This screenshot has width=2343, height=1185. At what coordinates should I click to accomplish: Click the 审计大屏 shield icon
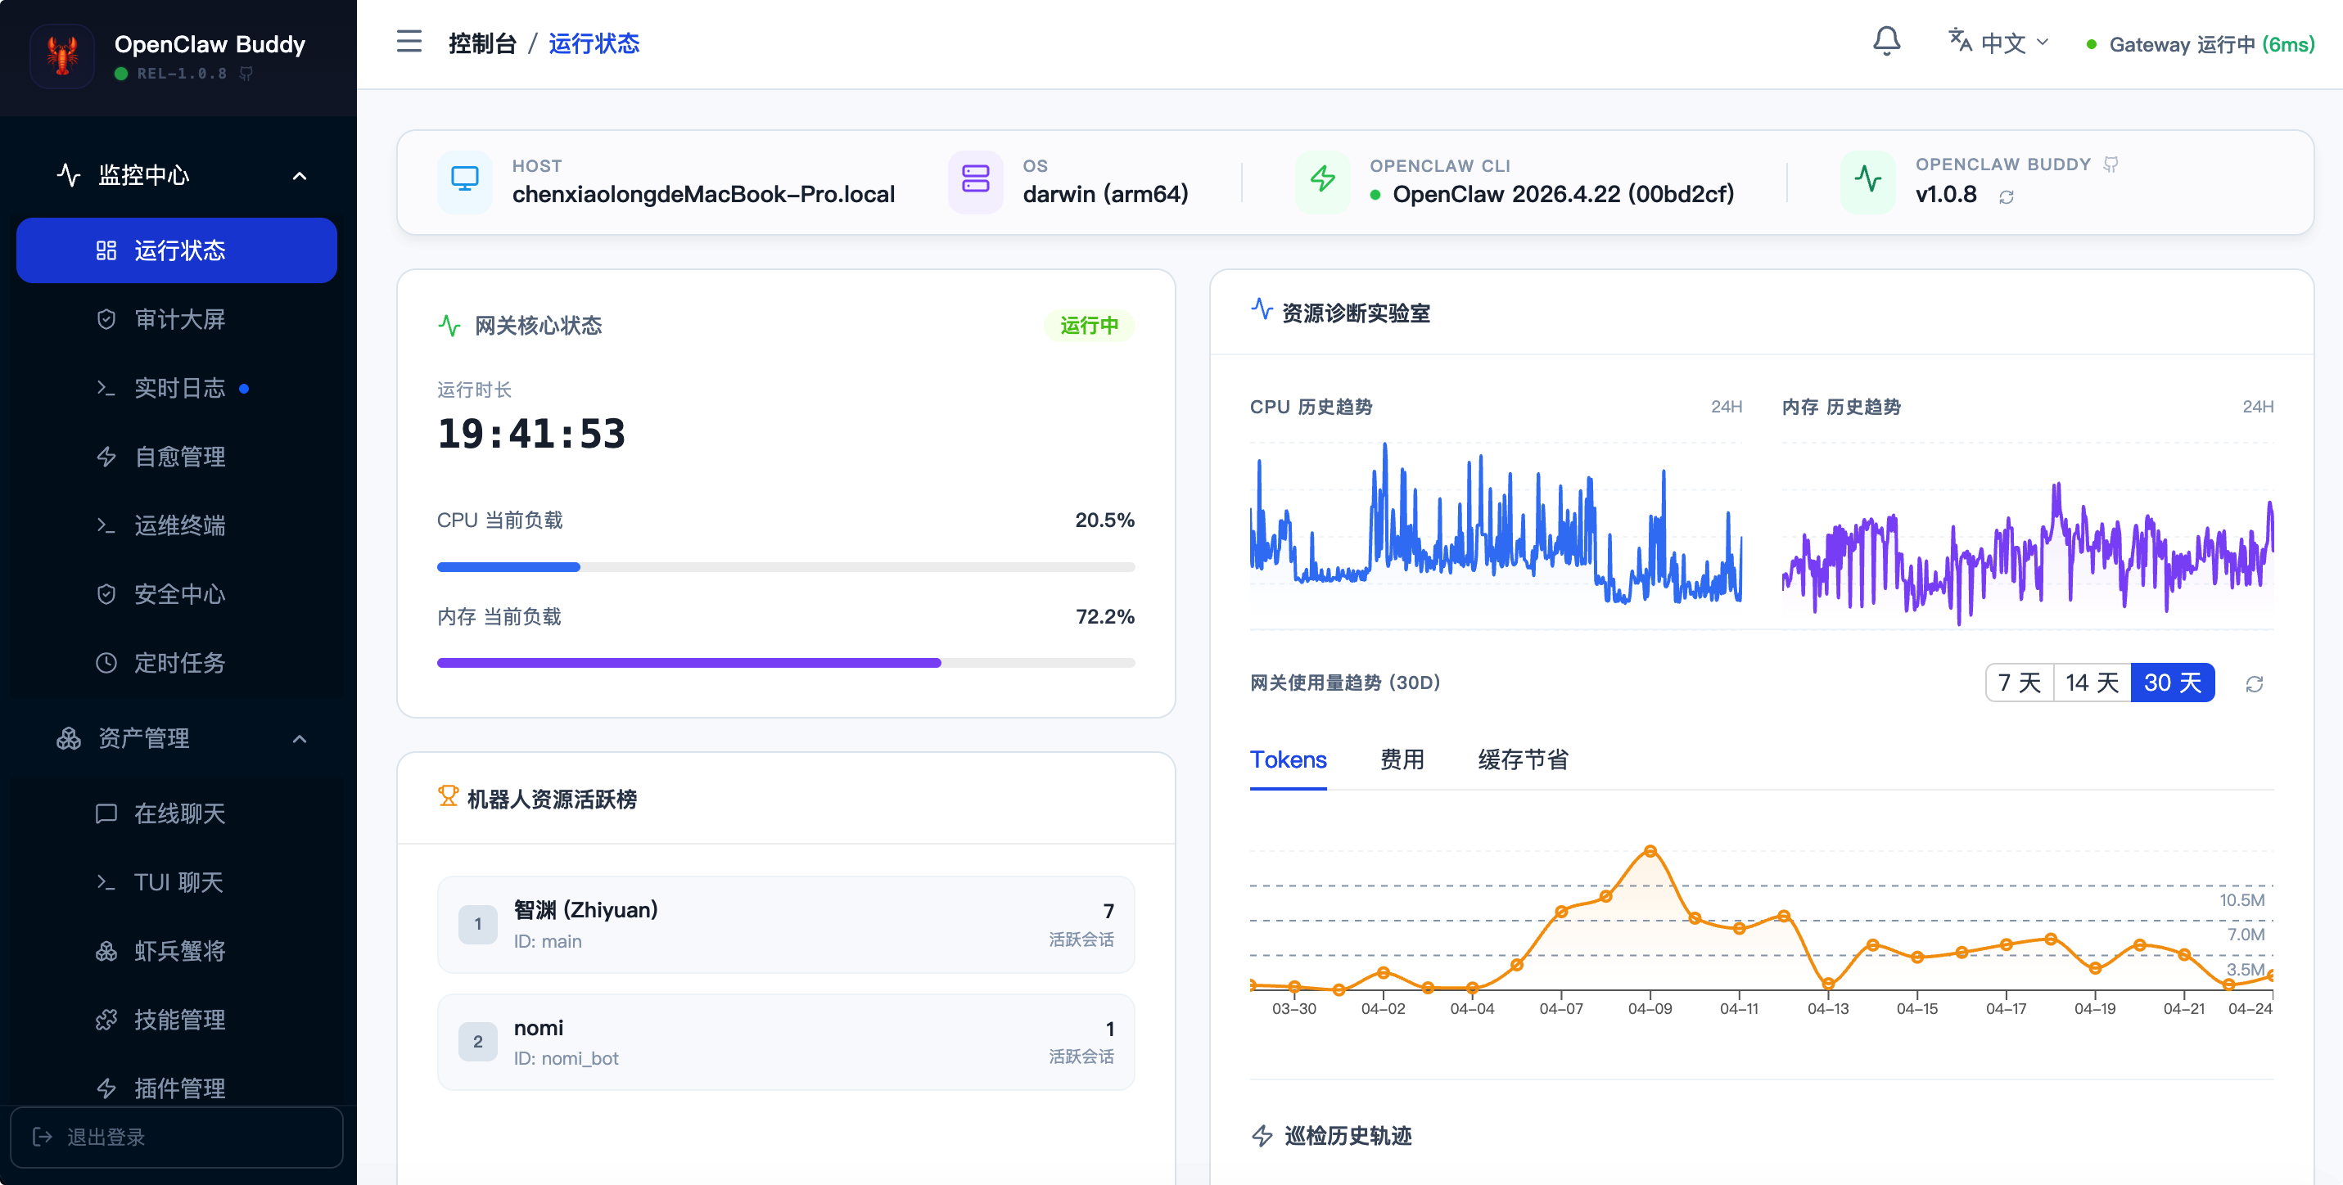[106, 319]
